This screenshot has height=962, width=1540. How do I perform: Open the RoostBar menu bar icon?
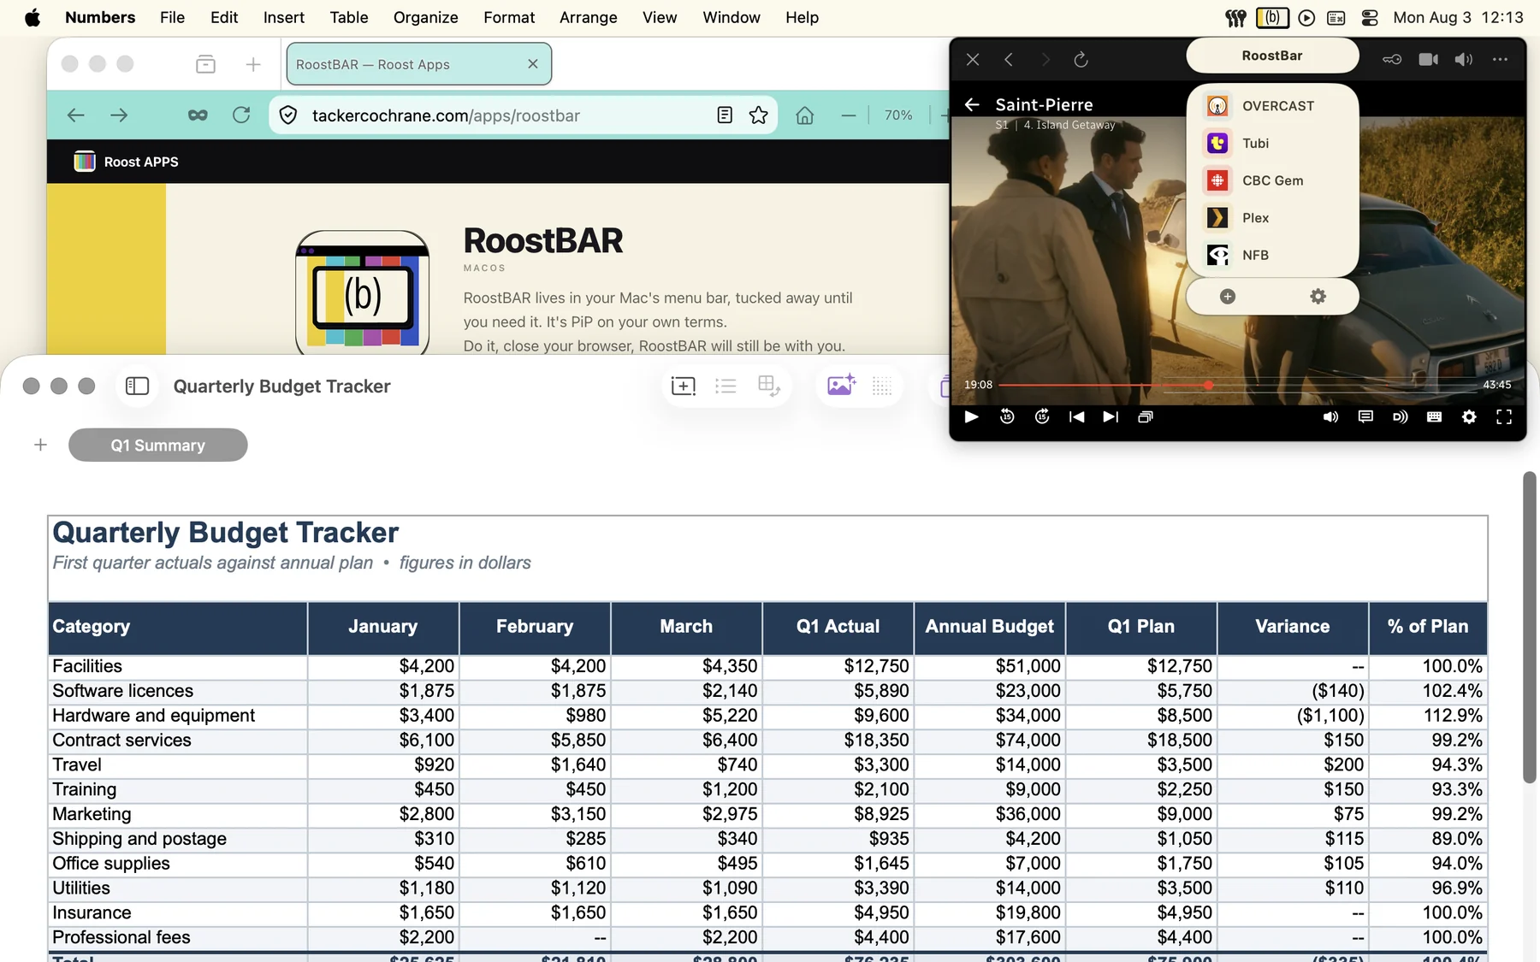coord(1272,17)
